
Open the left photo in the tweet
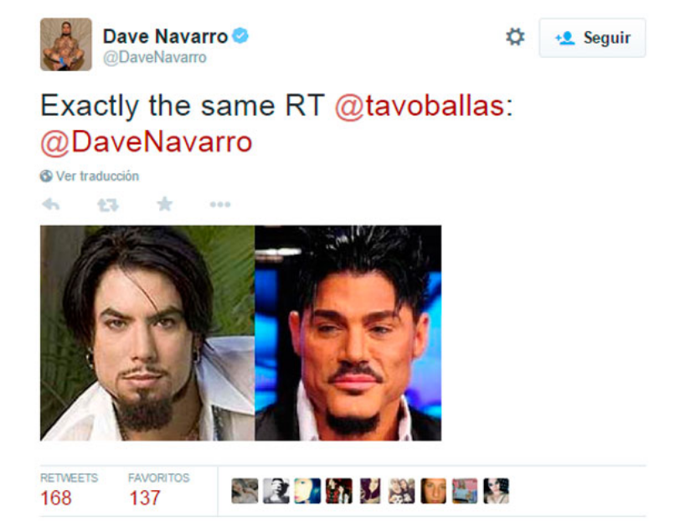147,333
